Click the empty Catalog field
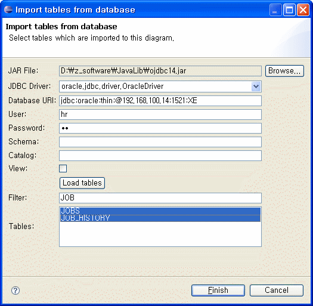 click(x=160, y=156)
